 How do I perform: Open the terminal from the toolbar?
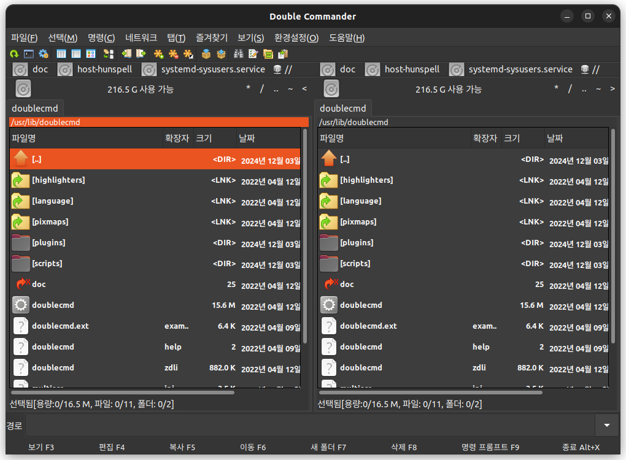29,54
